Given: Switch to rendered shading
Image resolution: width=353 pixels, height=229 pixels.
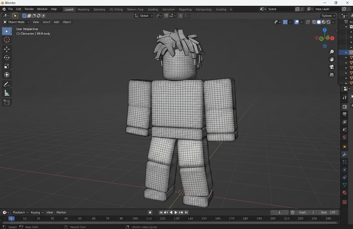Looking at the screenshot, I should [x=329, y=22].
